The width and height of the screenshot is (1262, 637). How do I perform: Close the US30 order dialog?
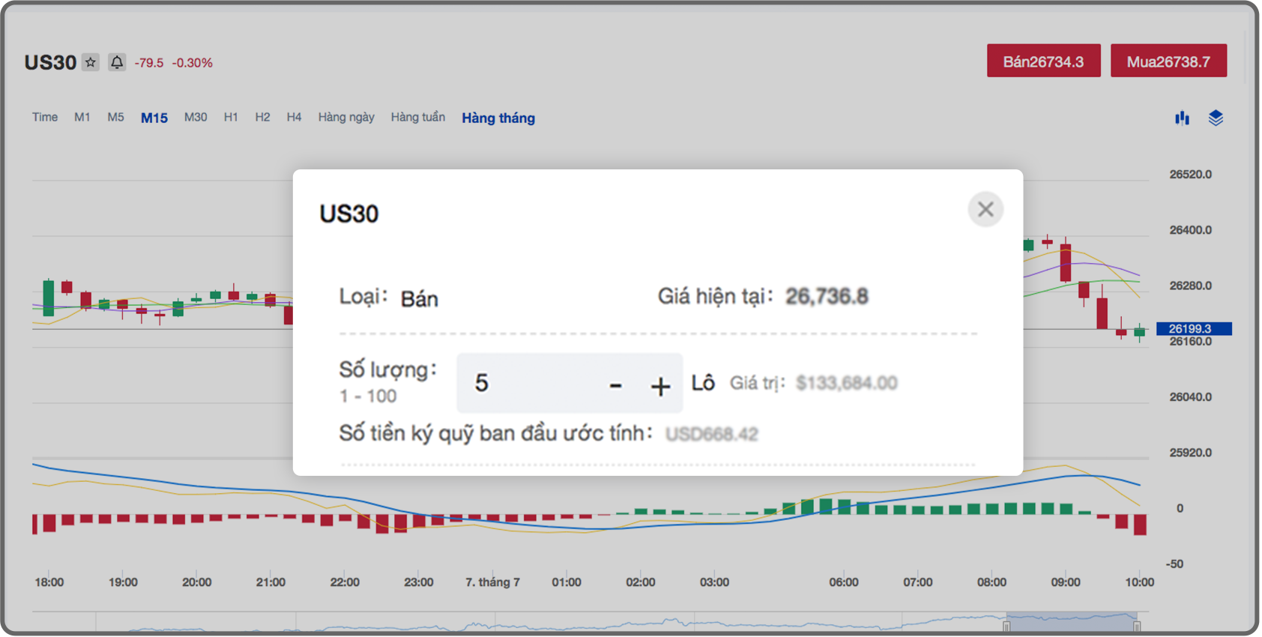tap(985, 209)
